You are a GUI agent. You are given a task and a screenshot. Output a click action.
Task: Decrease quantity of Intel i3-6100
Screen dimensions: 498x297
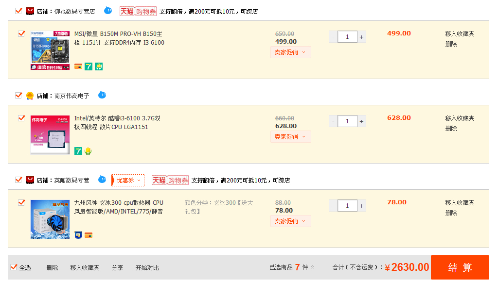pos(333,121)
